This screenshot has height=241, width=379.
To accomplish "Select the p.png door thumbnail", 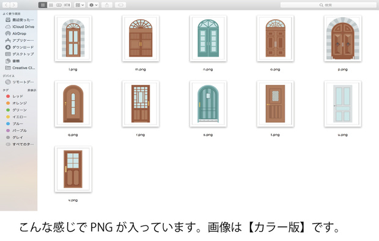I will [x=342, y=38].
